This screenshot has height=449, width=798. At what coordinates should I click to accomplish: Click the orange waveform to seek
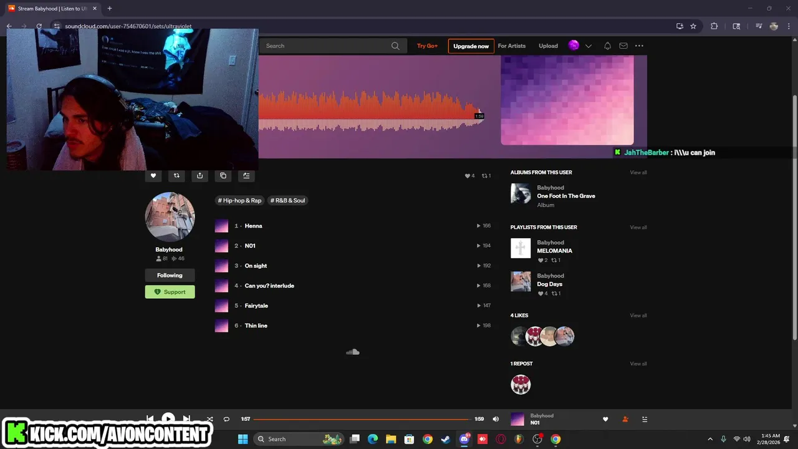[371, 111]
